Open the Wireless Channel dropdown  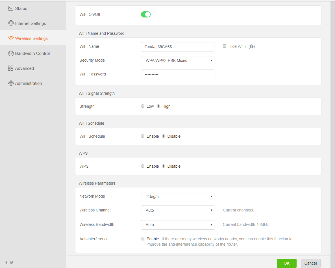[177, 210]
